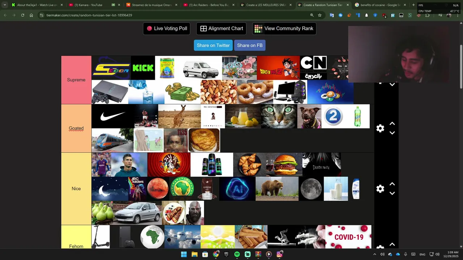This screenshot has width=463, height=260.
Task: Open the zoom magnifier in address bar
Action: tap(312, 15)
